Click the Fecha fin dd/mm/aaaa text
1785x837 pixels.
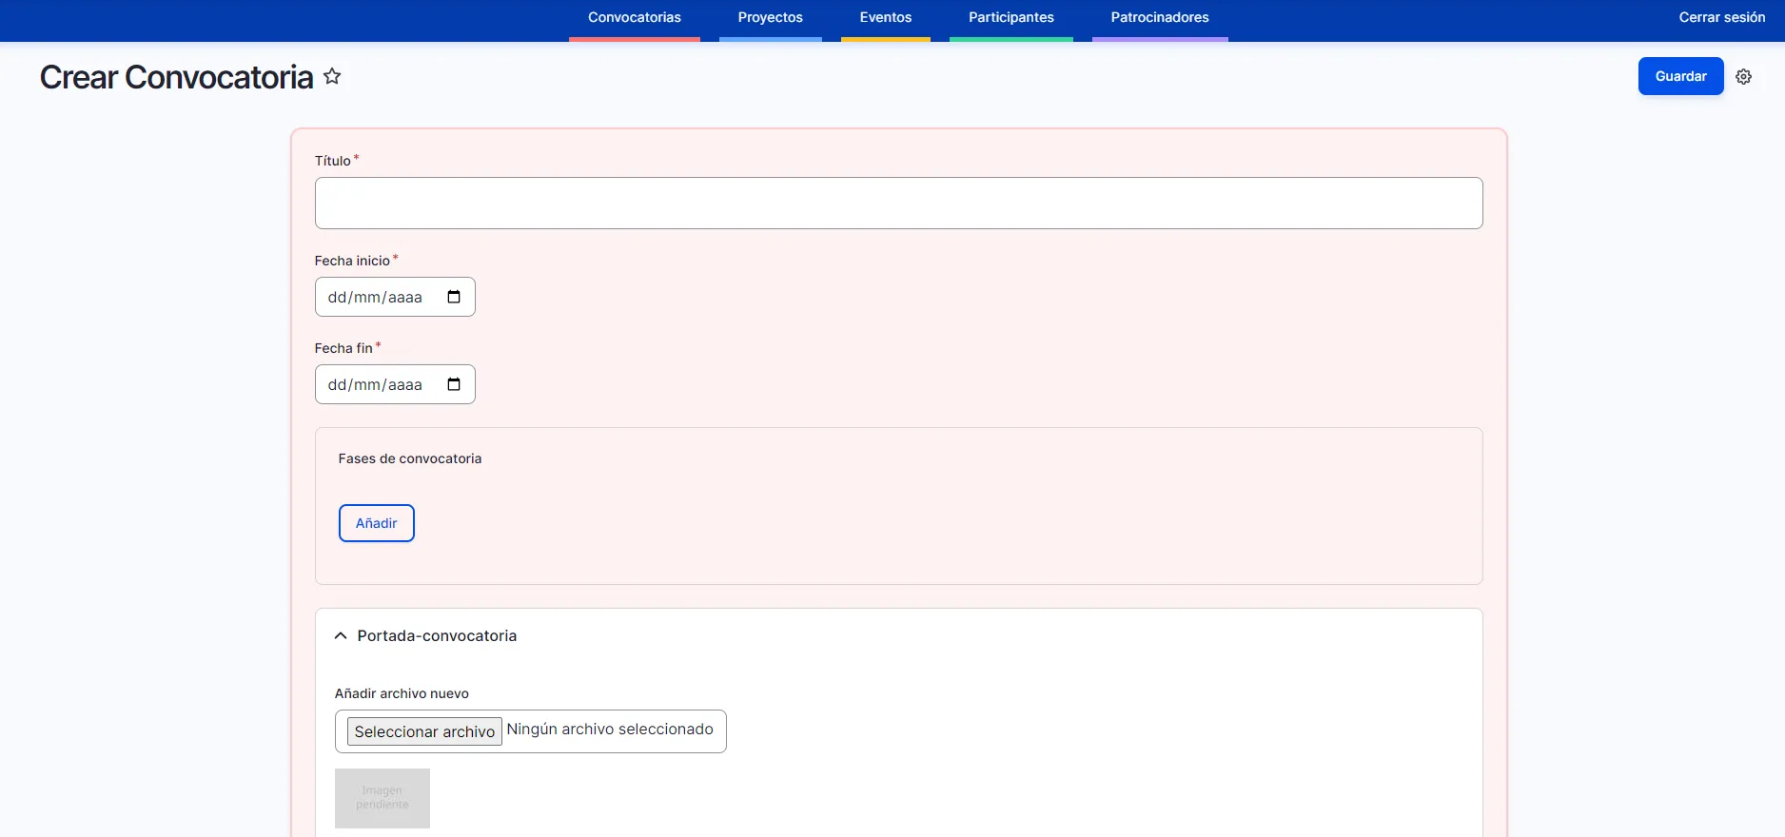[375, 385]
